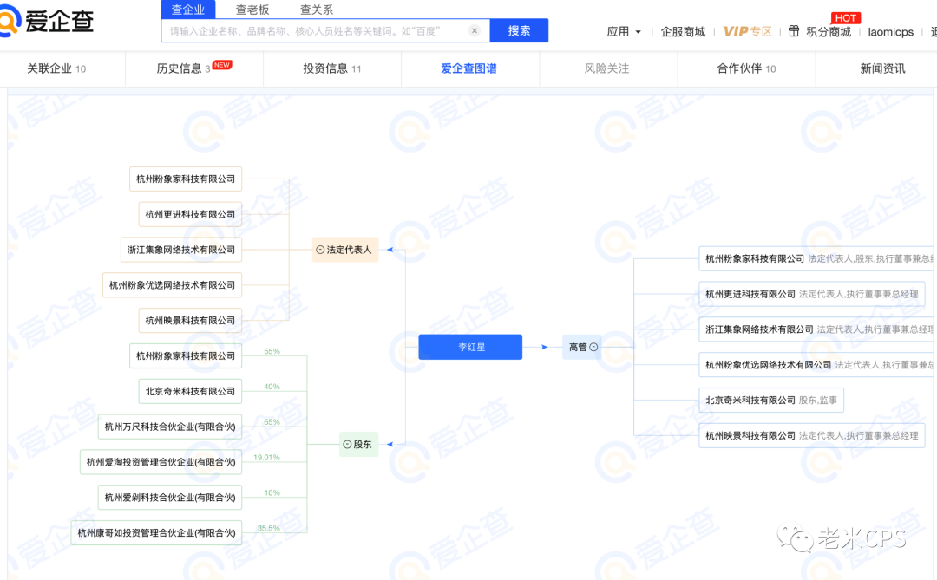Open the 新闻资讯 tab

click(882, 68)
